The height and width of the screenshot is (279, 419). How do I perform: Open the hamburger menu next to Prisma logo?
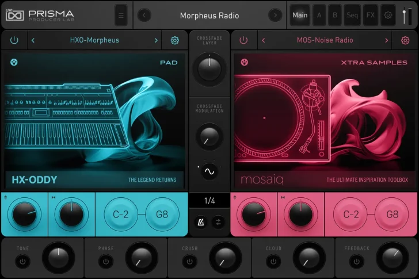pos(121,16)
